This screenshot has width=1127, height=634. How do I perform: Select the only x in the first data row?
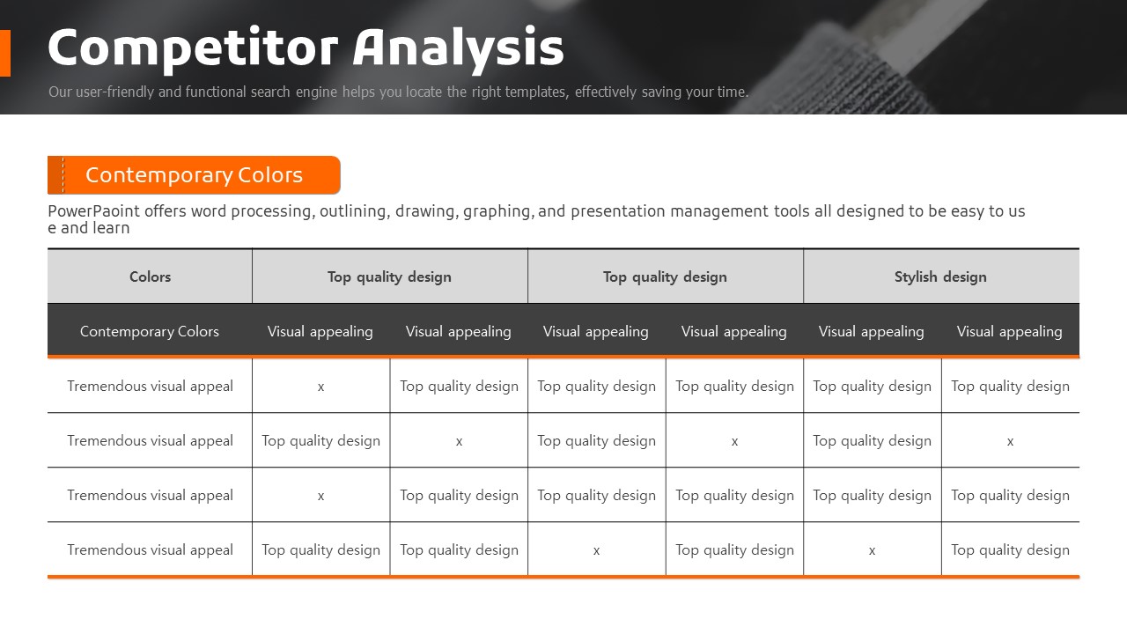pyautogui.click(x=320, y=387)
